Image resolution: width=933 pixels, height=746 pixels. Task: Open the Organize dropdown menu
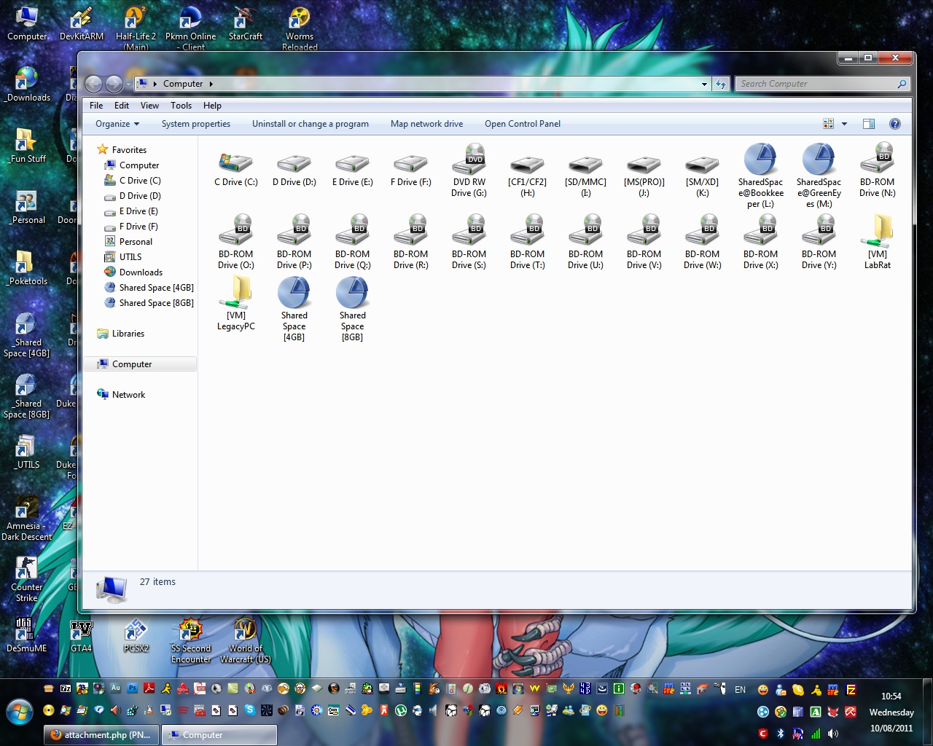tap(117, 124)
